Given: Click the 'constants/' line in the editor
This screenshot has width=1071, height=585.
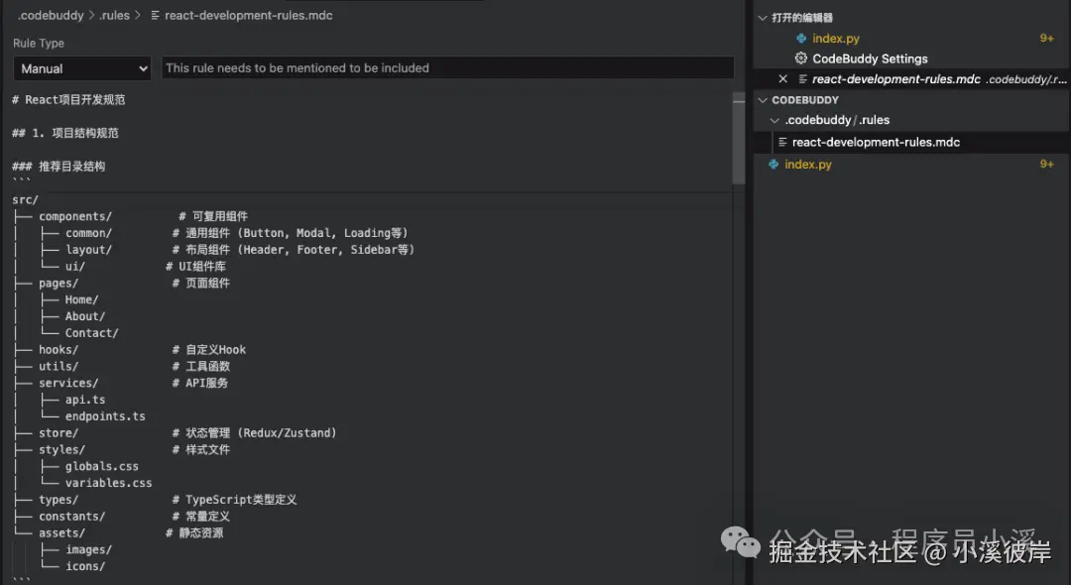Looking at the screenshot, I should coord(71,517).
